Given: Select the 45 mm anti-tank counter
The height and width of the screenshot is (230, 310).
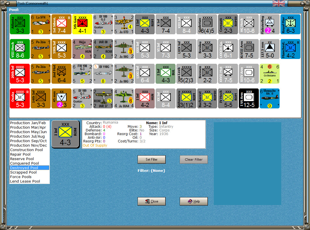Looking at the screenshot, I should click(61, 98).
